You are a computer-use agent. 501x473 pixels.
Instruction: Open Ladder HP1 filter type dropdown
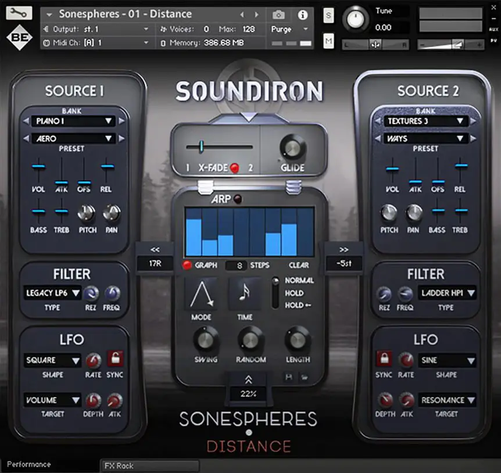pos(447,293)
